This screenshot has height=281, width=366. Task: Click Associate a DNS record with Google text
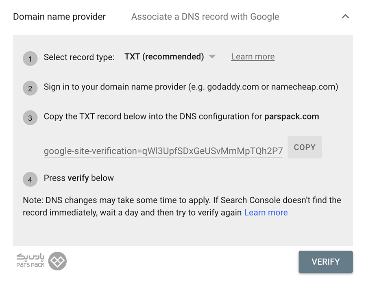pos(205,17)
